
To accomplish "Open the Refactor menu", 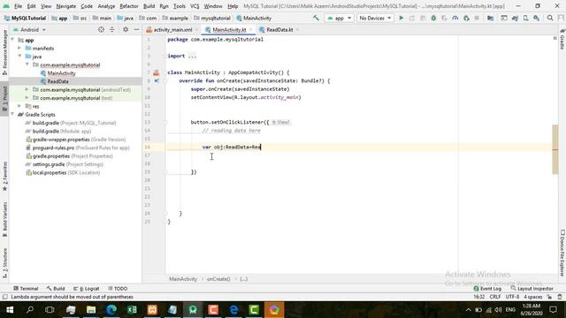I will (129, 6).
